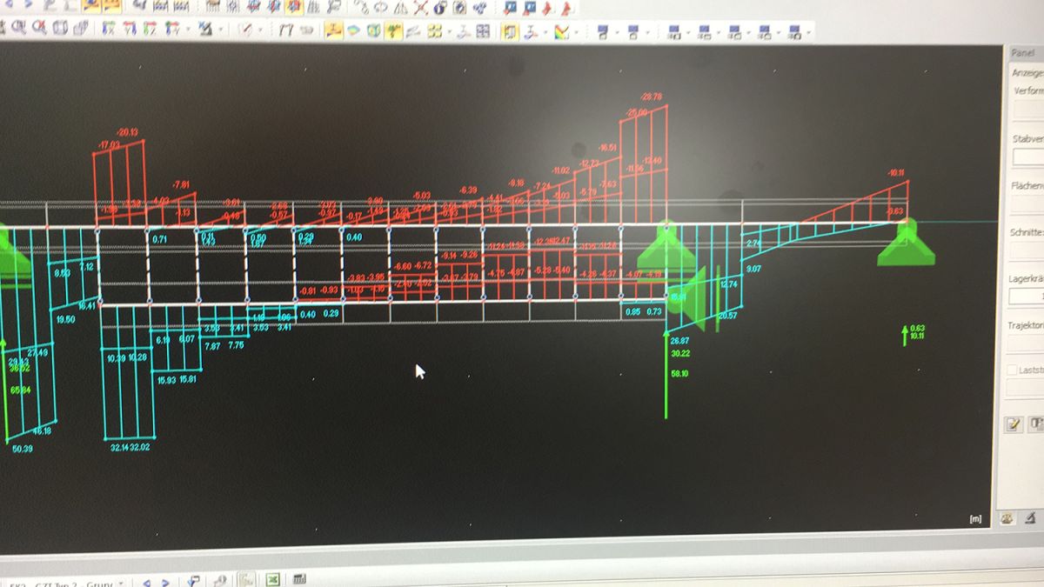1044x587 pixels.
Task: Open the load case dropdown at bottom left
Action: click(120, 582)
